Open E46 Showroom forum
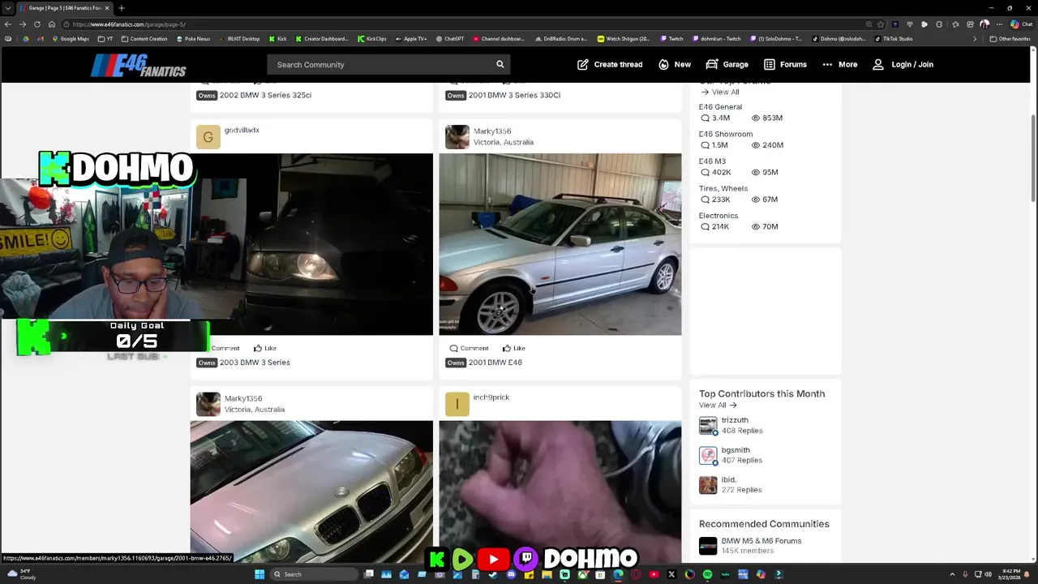1038x584 pixels. pos(726,134)
